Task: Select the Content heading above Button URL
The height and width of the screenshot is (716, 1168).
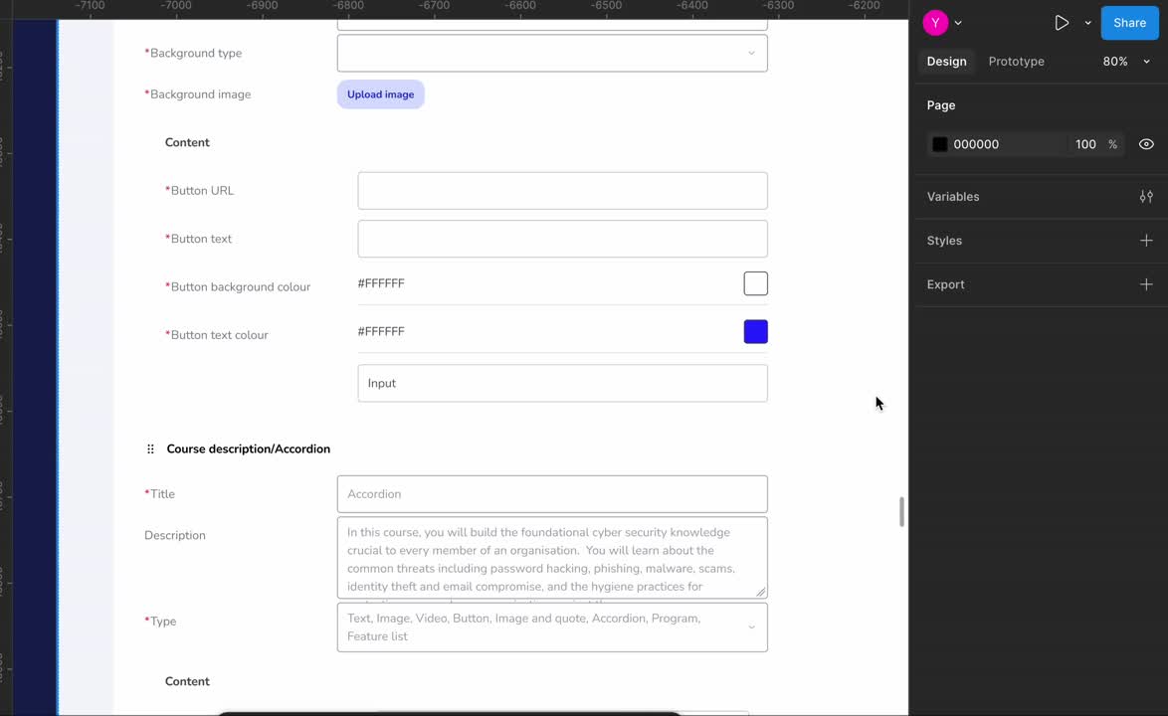Action: 187,142
